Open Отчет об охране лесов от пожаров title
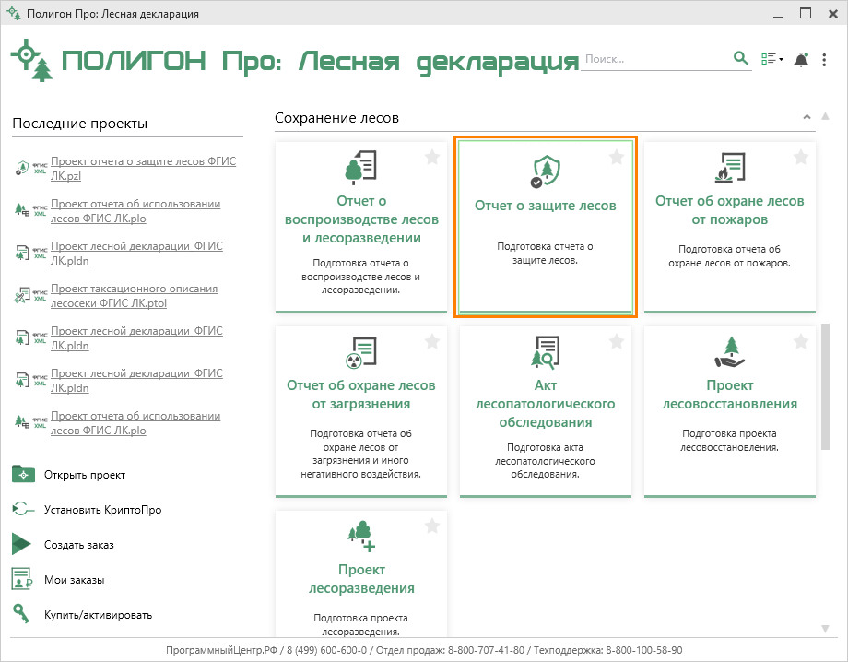 (730, 210)
